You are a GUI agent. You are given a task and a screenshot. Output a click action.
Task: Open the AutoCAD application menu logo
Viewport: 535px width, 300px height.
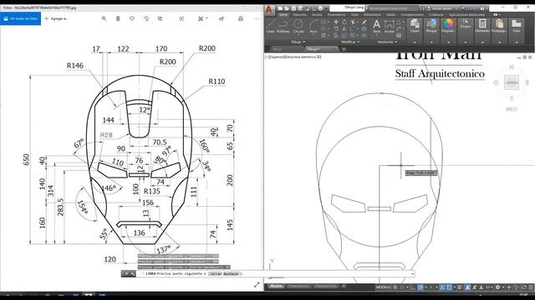[x=269, y=10]
